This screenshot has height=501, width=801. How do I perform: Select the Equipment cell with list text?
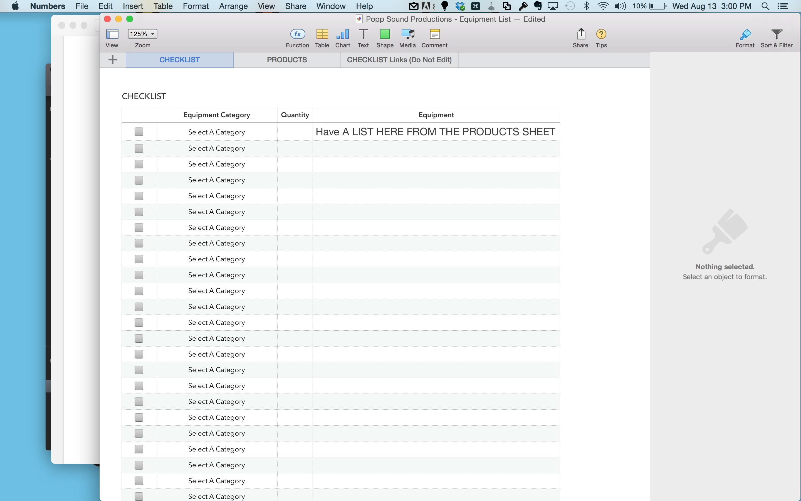[x=436, y=132]
